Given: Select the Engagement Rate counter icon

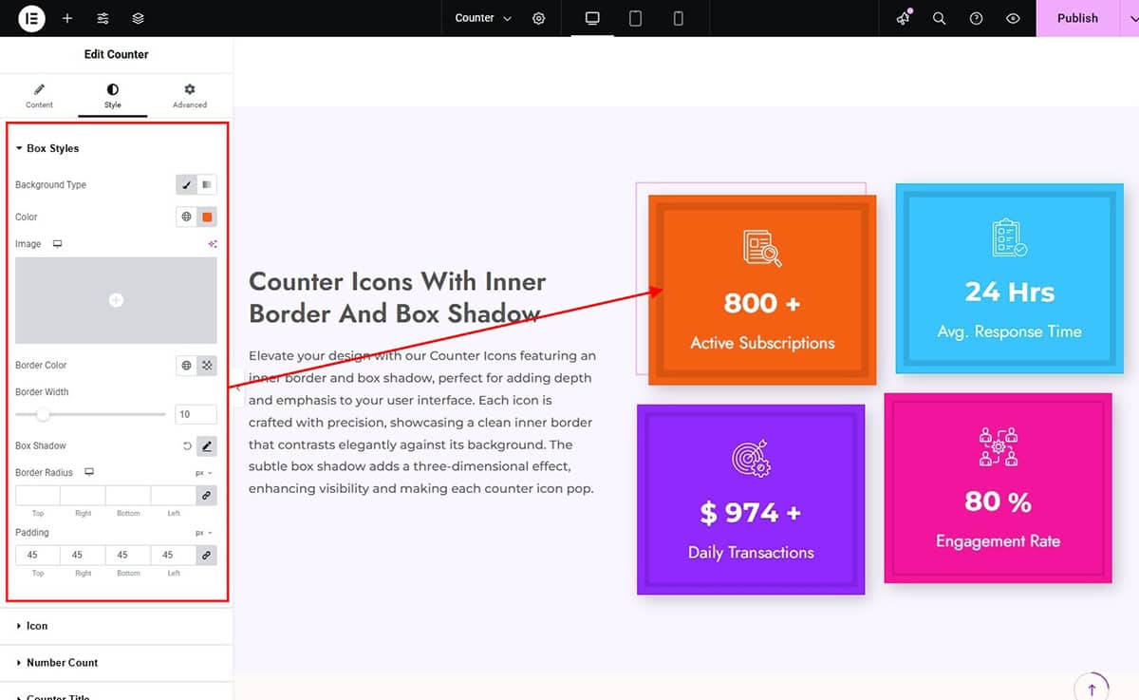Looking at the screenshot, I should click(998, 446).
